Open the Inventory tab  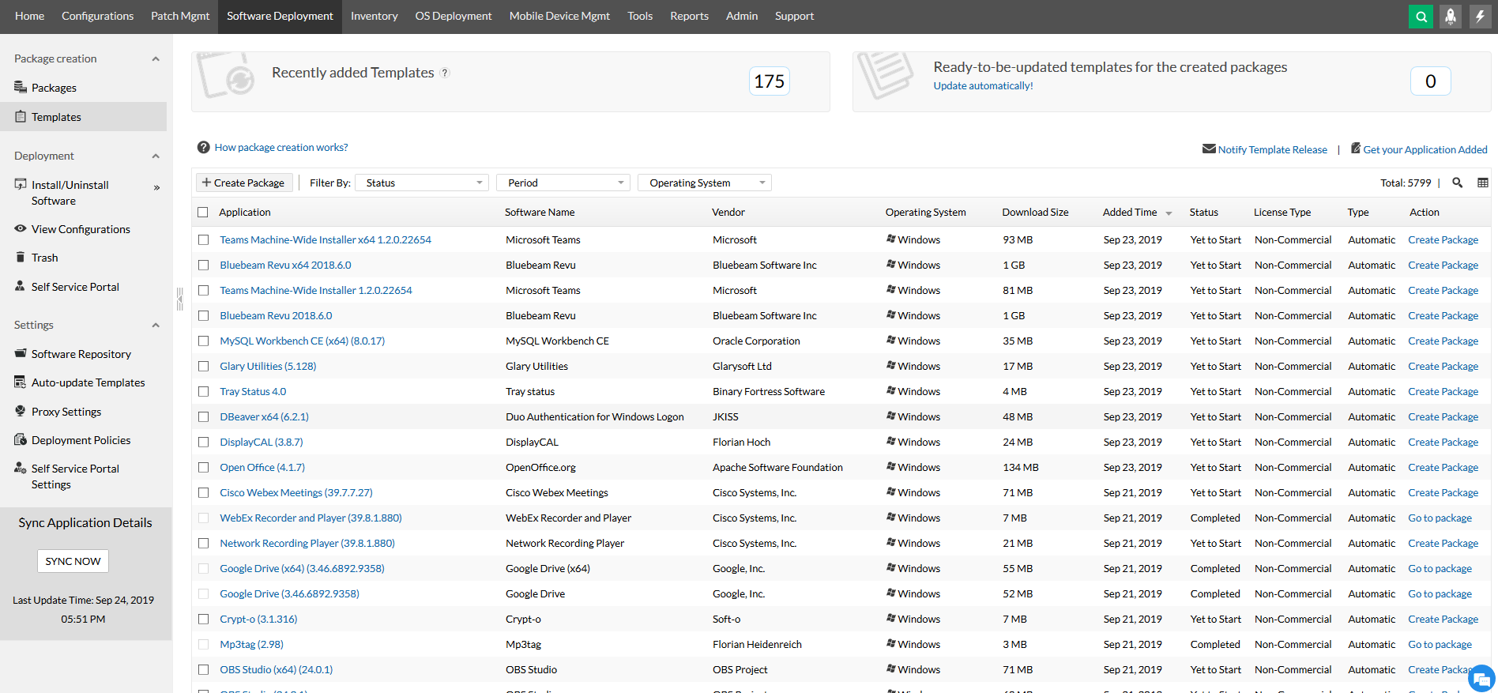[374, 17]
